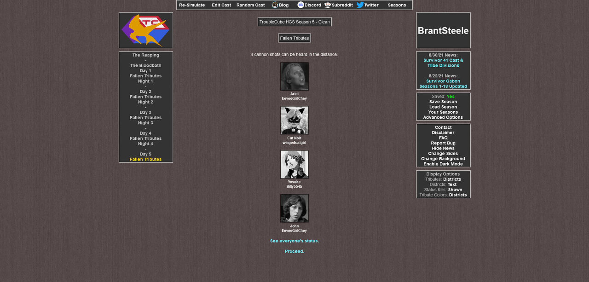Toggle Tributes display option 'Districts'

pyautogui.click(x=452, y=179)
